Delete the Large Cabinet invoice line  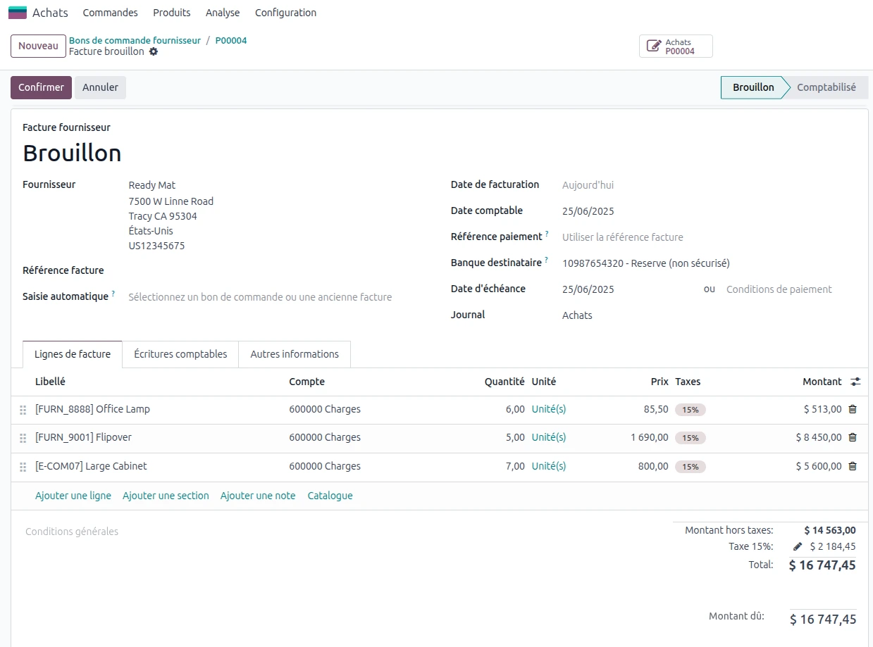pyautogui.click(x=853, y=466)
